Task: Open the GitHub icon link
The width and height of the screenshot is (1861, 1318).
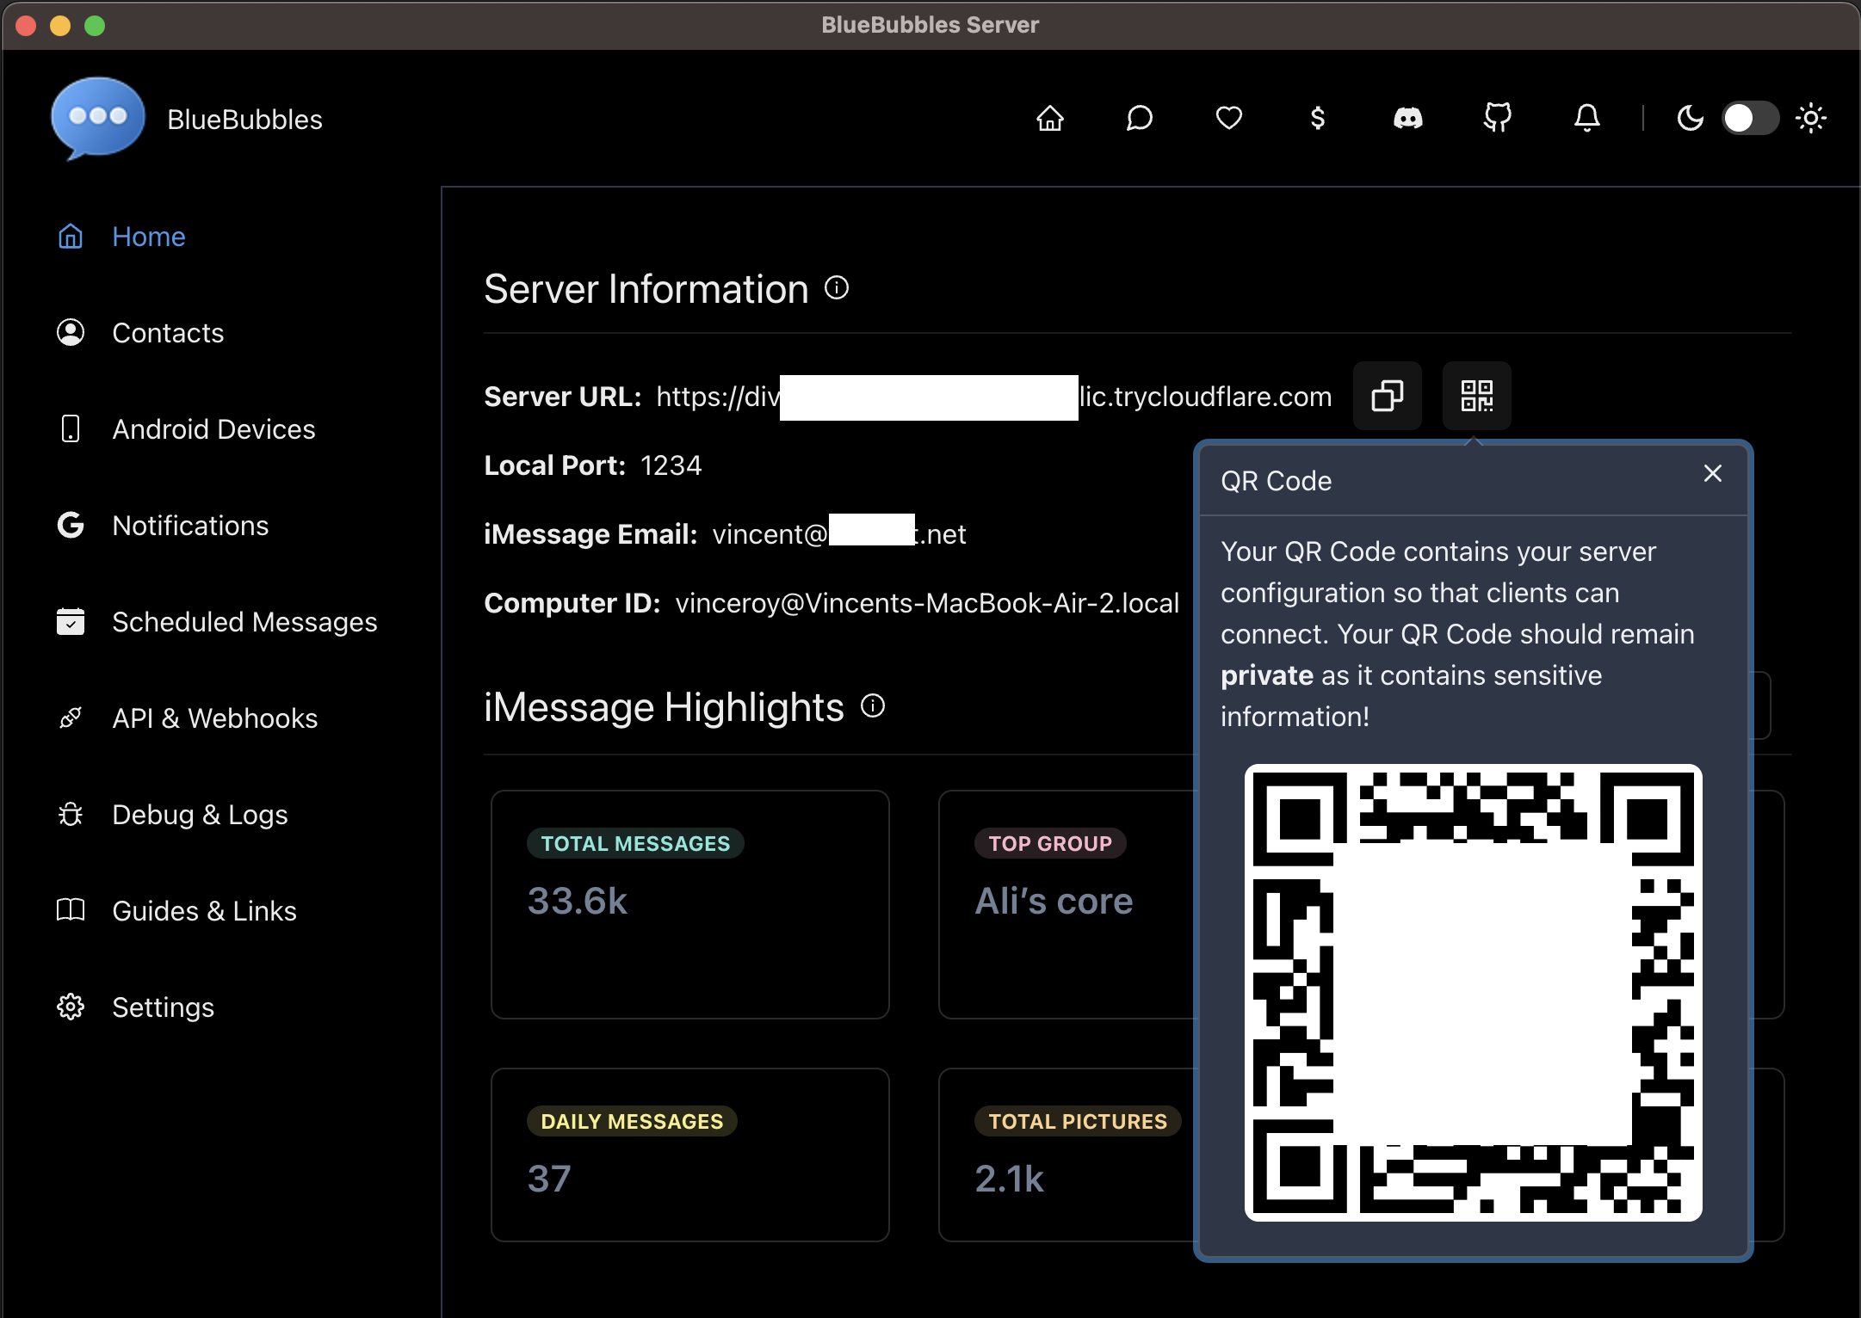Action: pos(1497,118)
